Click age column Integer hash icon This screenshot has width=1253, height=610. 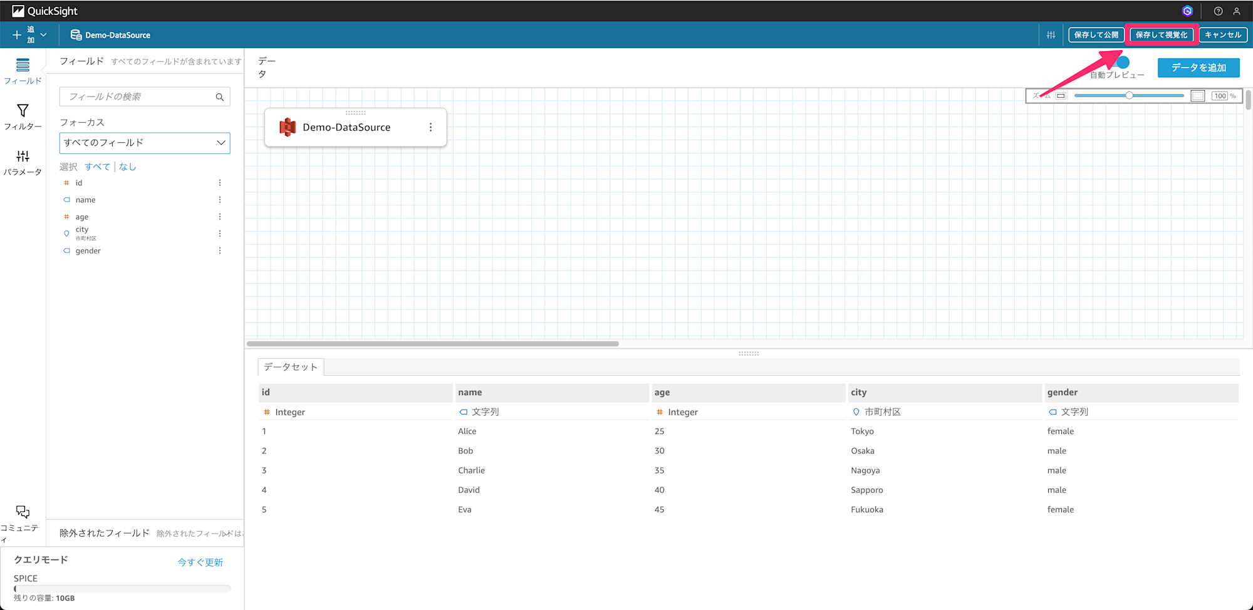click(x=660, y=412)
